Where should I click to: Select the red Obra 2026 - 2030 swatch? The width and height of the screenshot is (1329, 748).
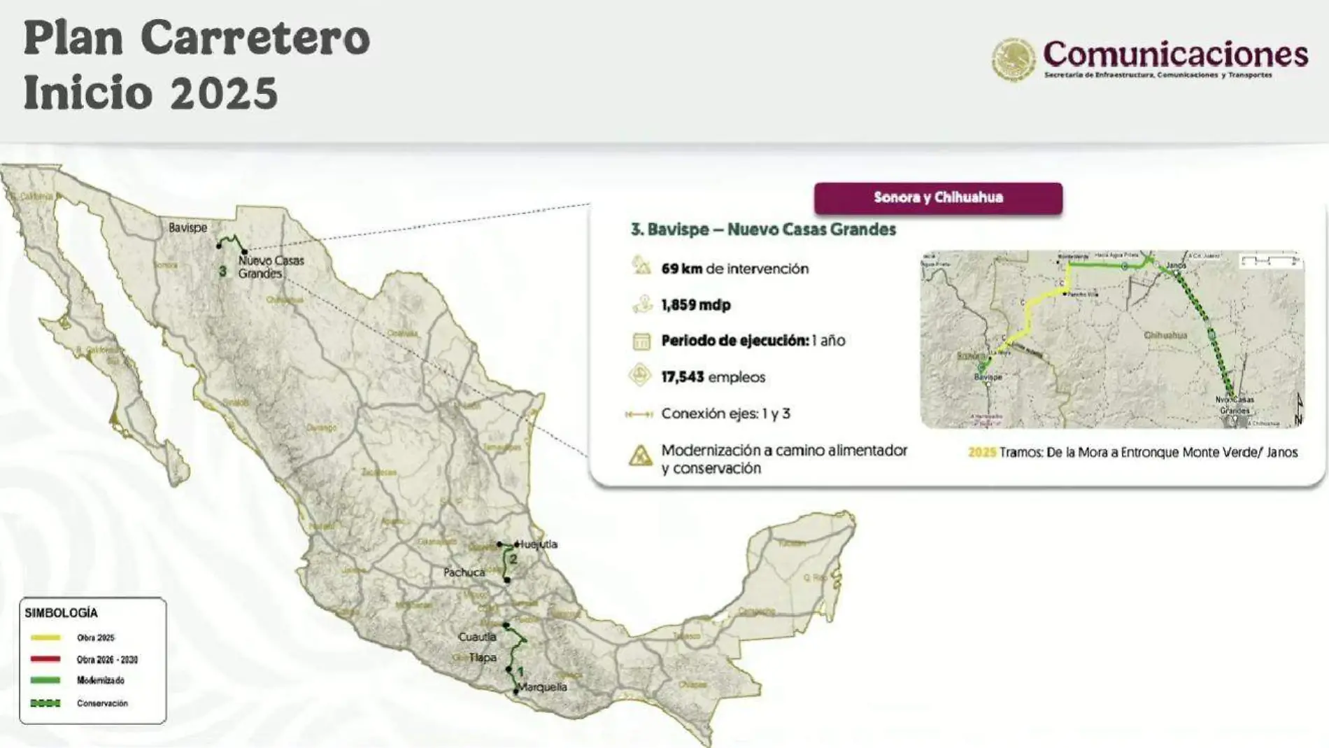[x=45, y=659]
